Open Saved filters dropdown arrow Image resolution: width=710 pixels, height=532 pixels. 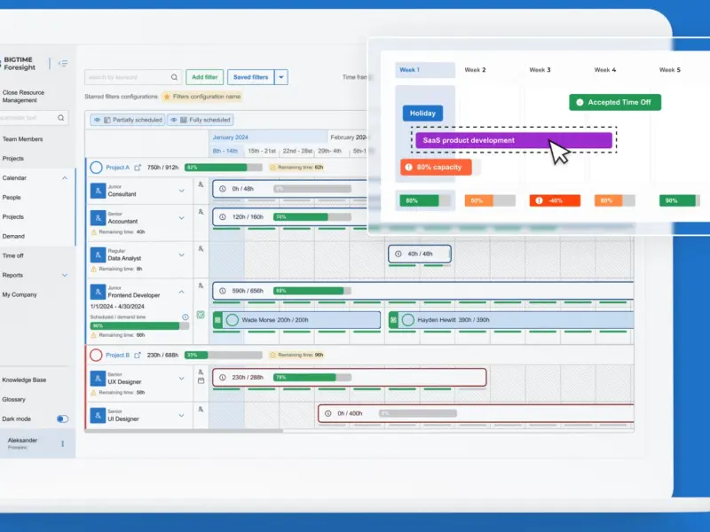pos(281,77)
